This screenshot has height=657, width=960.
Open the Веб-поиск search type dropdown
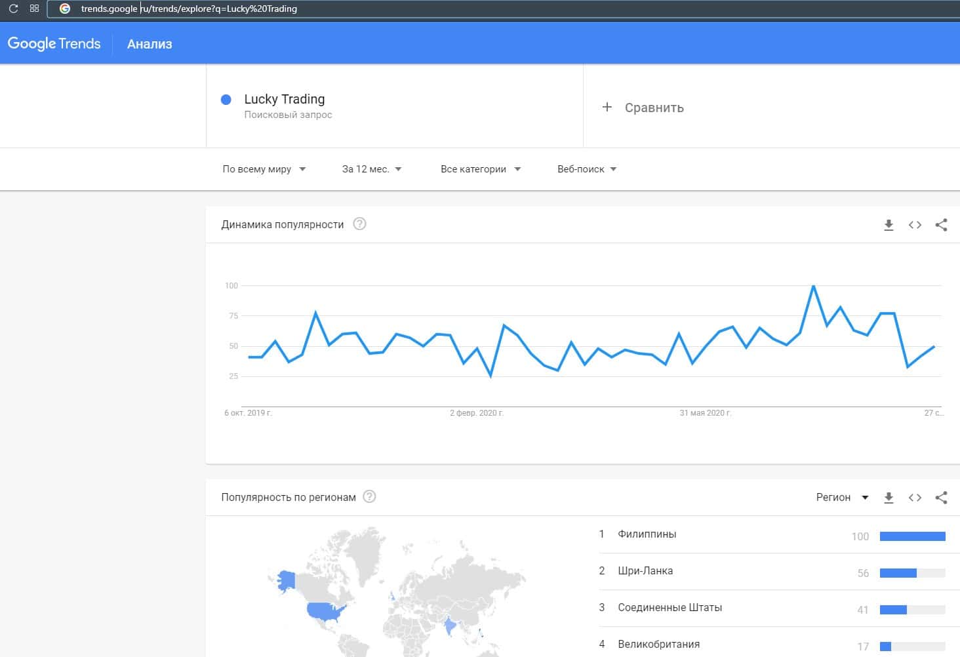(586, 169)
